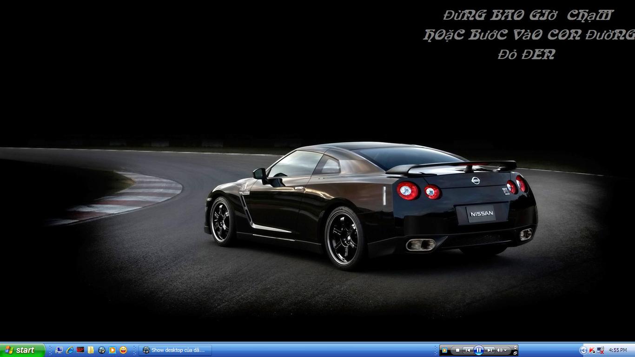This screenshot has height=357, width=635.
Task: Pause the currently playing media
Action: 478,350
